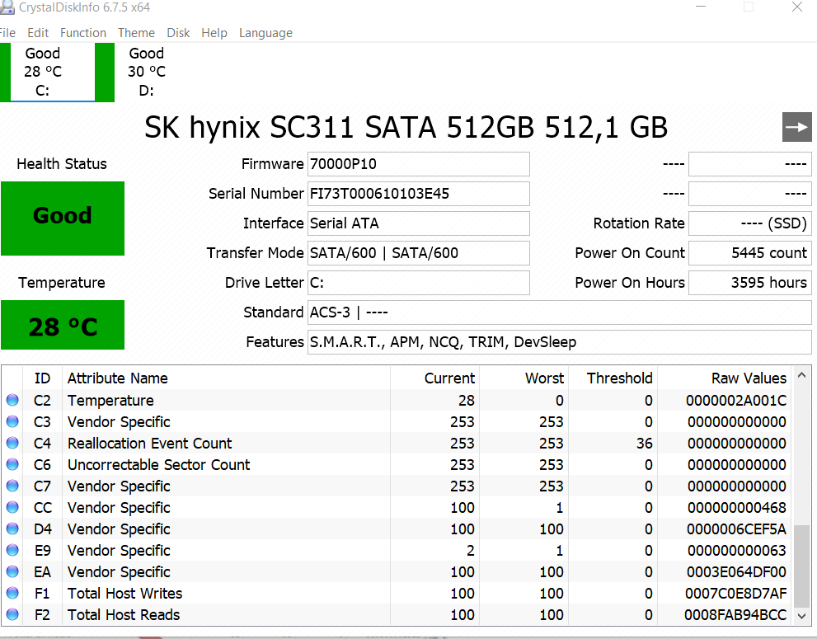Click the Power On Count value field

(749, 253)
